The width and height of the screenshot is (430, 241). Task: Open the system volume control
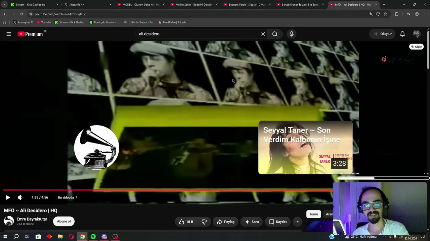400,237
